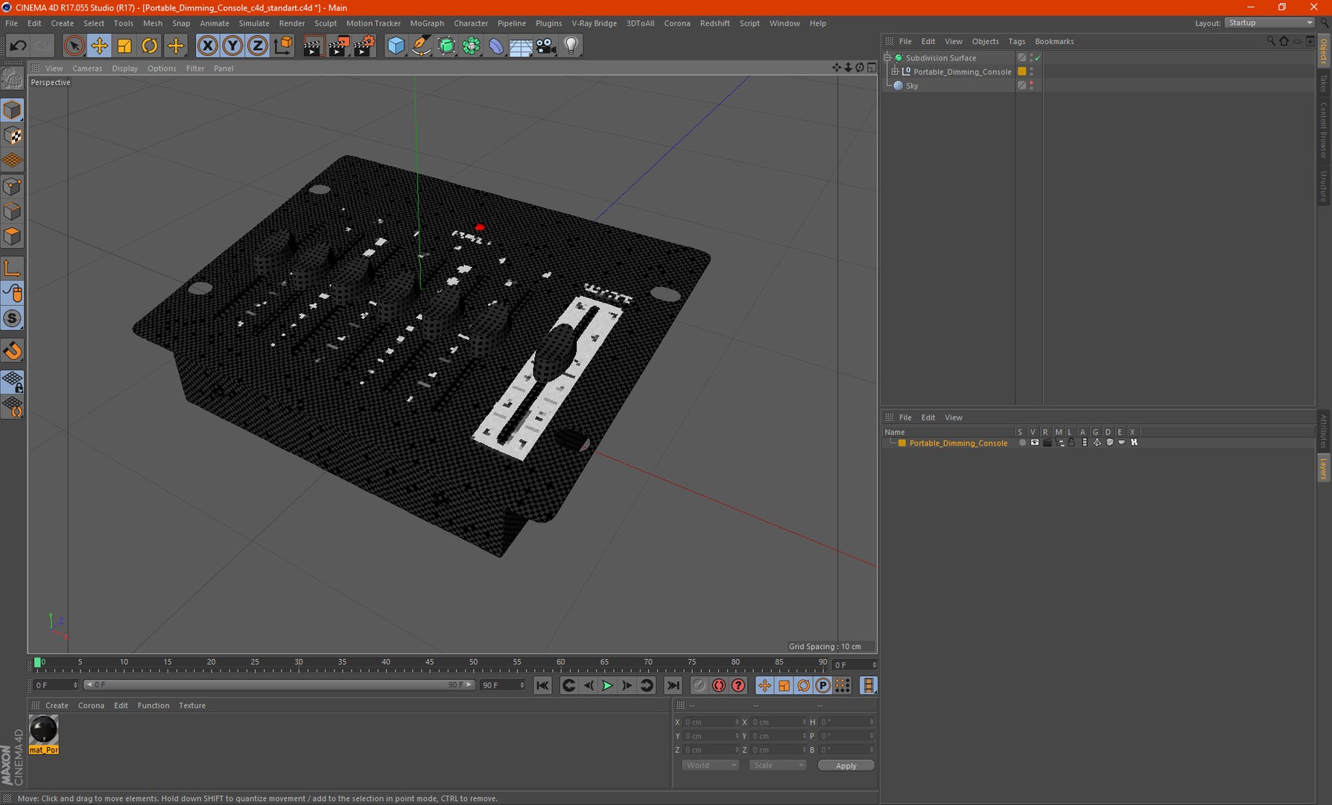
Task: Select the Sky object in Object Manager
Action: [912, 86]
